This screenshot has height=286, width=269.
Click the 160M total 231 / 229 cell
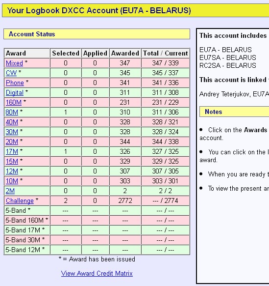pyautogui.click(x=165, y=103)
